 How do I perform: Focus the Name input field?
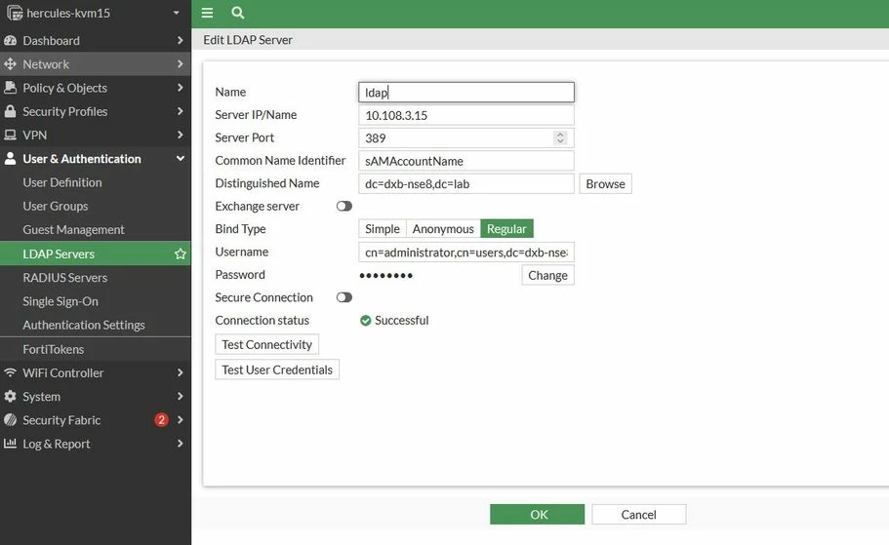pos(466,93)
